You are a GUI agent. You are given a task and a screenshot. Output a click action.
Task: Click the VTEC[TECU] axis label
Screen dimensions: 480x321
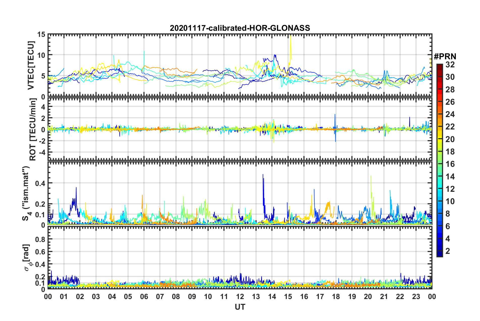coord(31,65)
